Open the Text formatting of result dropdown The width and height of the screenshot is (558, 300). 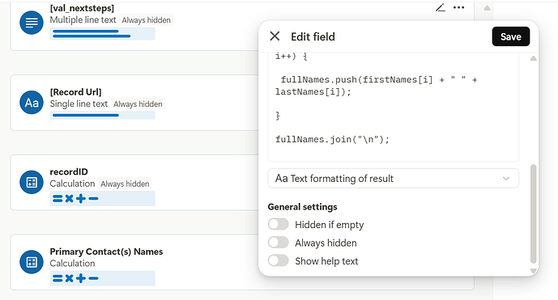point(394,178)
